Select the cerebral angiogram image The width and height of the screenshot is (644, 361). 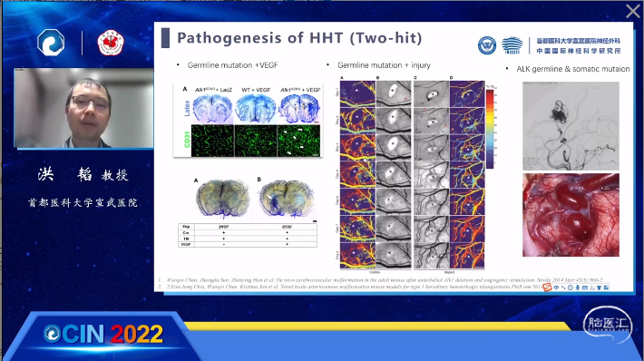(571, 126)
